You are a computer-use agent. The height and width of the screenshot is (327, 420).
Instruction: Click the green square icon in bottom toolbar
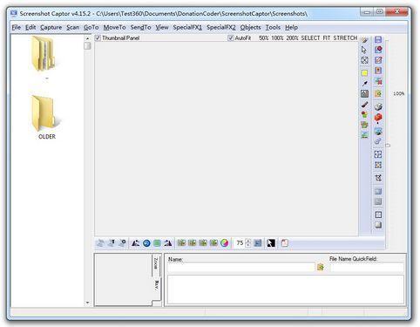tap(157, 243)
